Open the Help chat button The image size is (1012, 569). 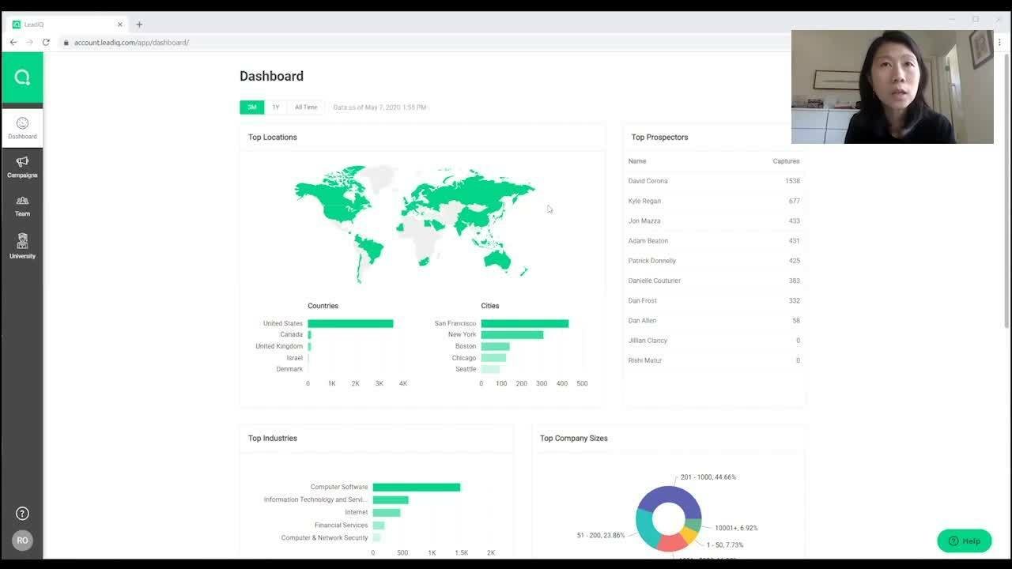point(964,541)
